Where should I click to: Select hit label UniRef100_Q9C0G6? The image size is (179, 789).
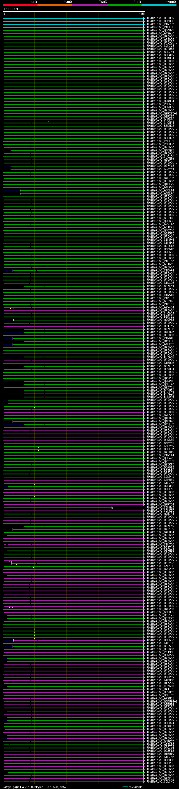(x=161, y=221)
